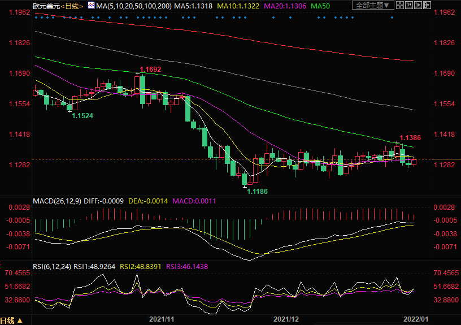Click the 1.1386 recent high marker
The width and height of the screenshot is (461, 325).
(410, 137)
